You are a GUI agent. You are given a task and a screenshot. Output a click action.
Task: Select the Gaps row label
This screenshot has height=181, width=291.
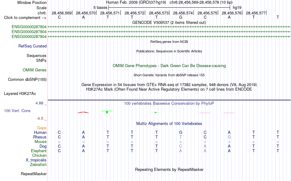[42, 128]
